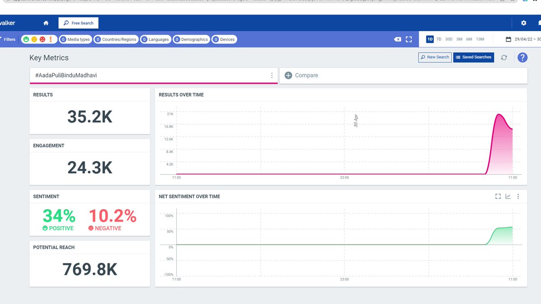The height and width of the screenshot is (304, 541).
Task: Open Saved Searches list
Action: pos(473,57)
